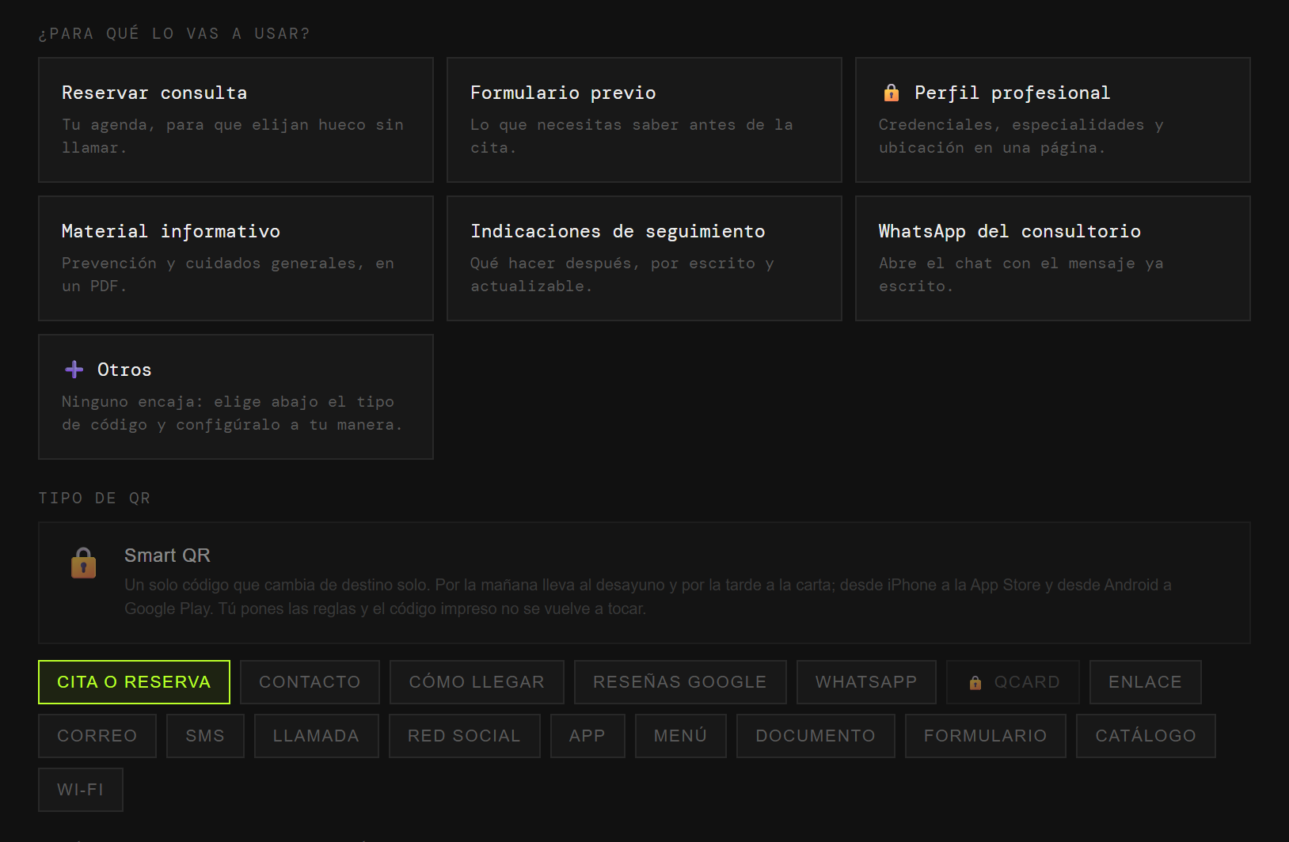Click the lock icon on Perfil profesional
The width and height of the screenshot is (1289, 842).
[x=892, y=93]
